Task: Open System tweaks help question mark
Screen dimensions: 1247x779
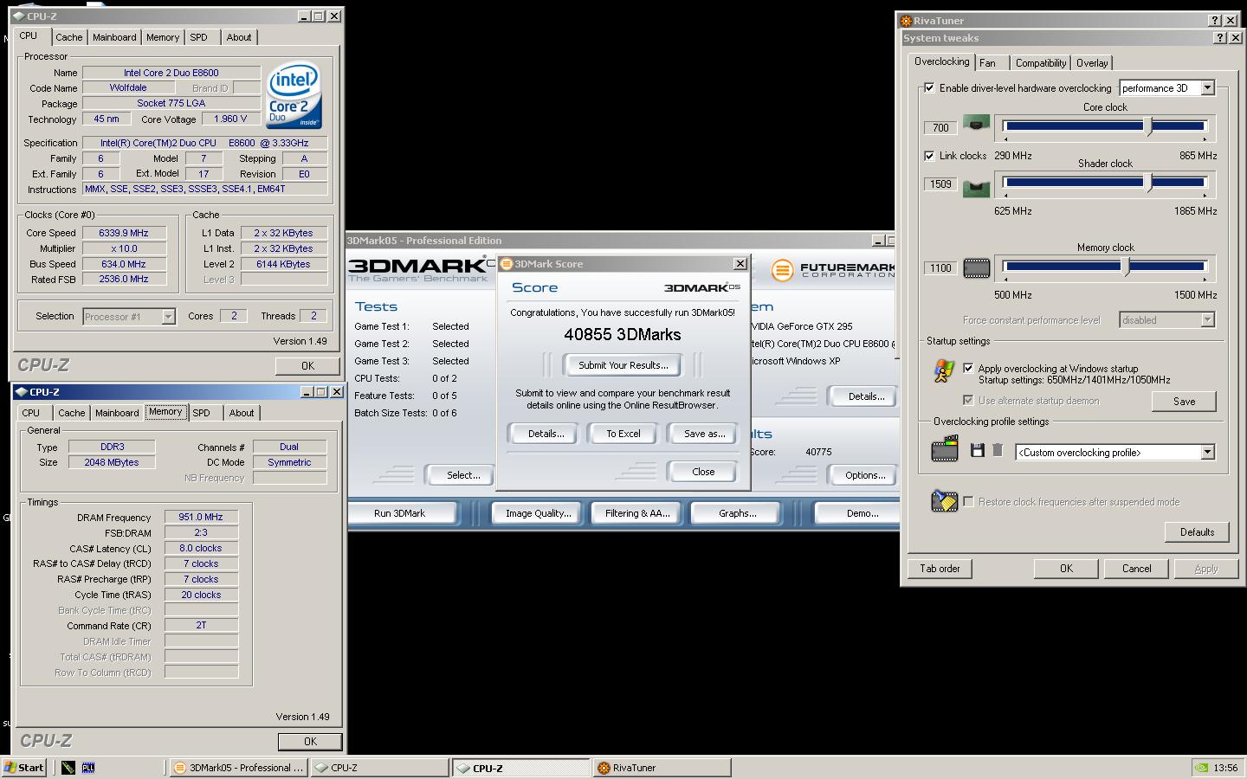Action: click(1220, 38)
